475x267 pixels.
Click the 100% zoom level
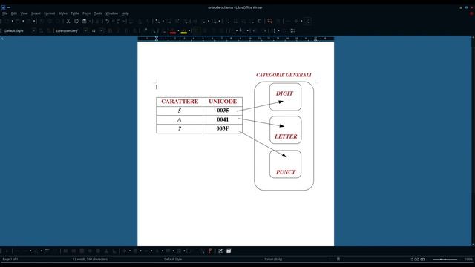pos(468,259)
